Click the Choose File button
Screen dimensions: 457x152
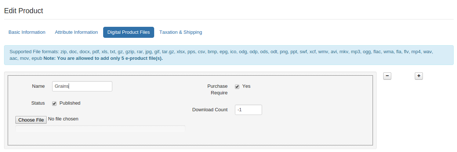point(31,120)
